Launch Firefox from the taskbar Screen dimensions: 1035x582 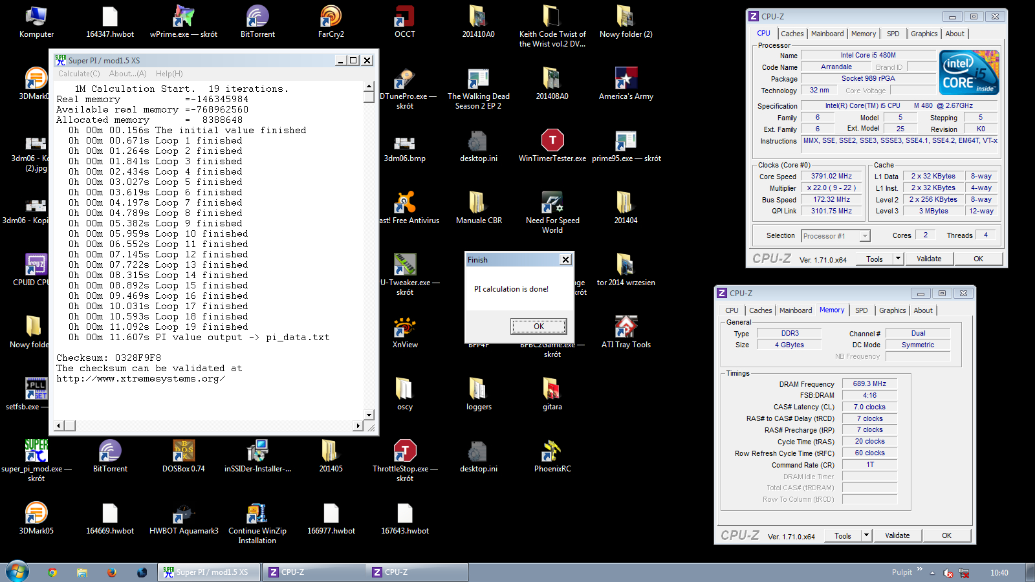tap(112, 572)
